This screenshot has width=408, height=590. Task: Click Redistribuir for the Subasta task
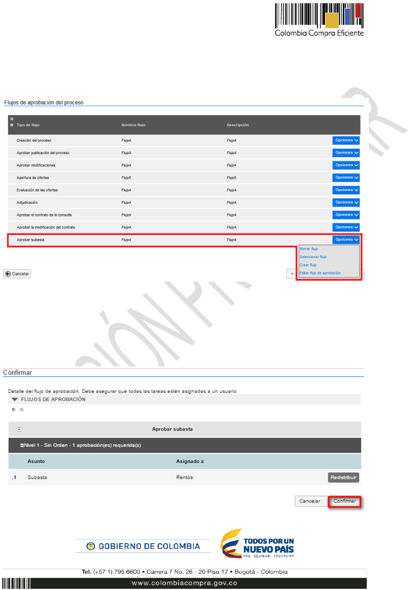pyautogui.click(x=343, y=477)
